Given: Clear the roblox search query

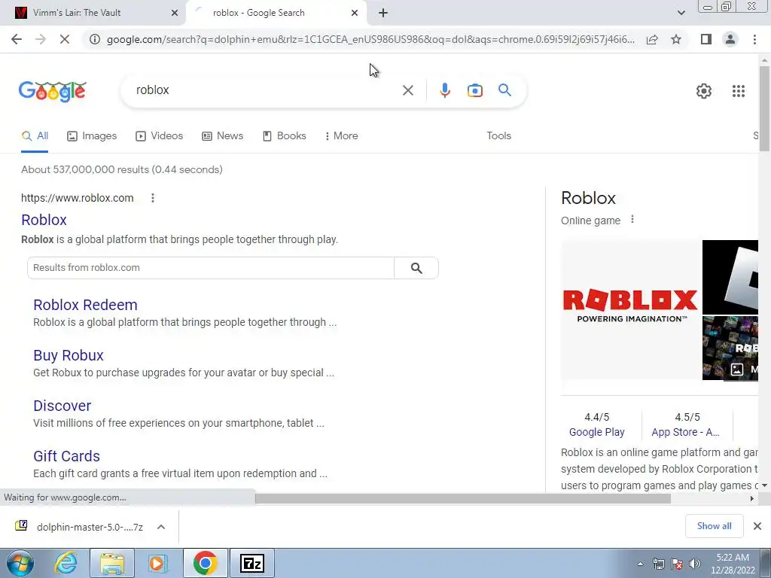Looking at the screenshot, I should (407, 90).
